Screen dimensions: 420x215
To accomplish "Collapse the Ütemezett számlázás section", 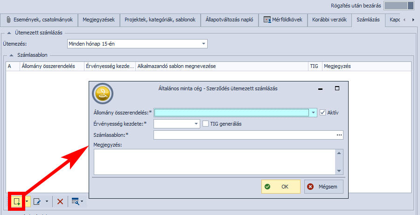I will click(x=10, y=33).
